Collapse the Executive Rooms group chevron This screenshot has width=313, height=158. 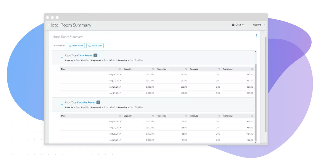click(x=62, y=104)
